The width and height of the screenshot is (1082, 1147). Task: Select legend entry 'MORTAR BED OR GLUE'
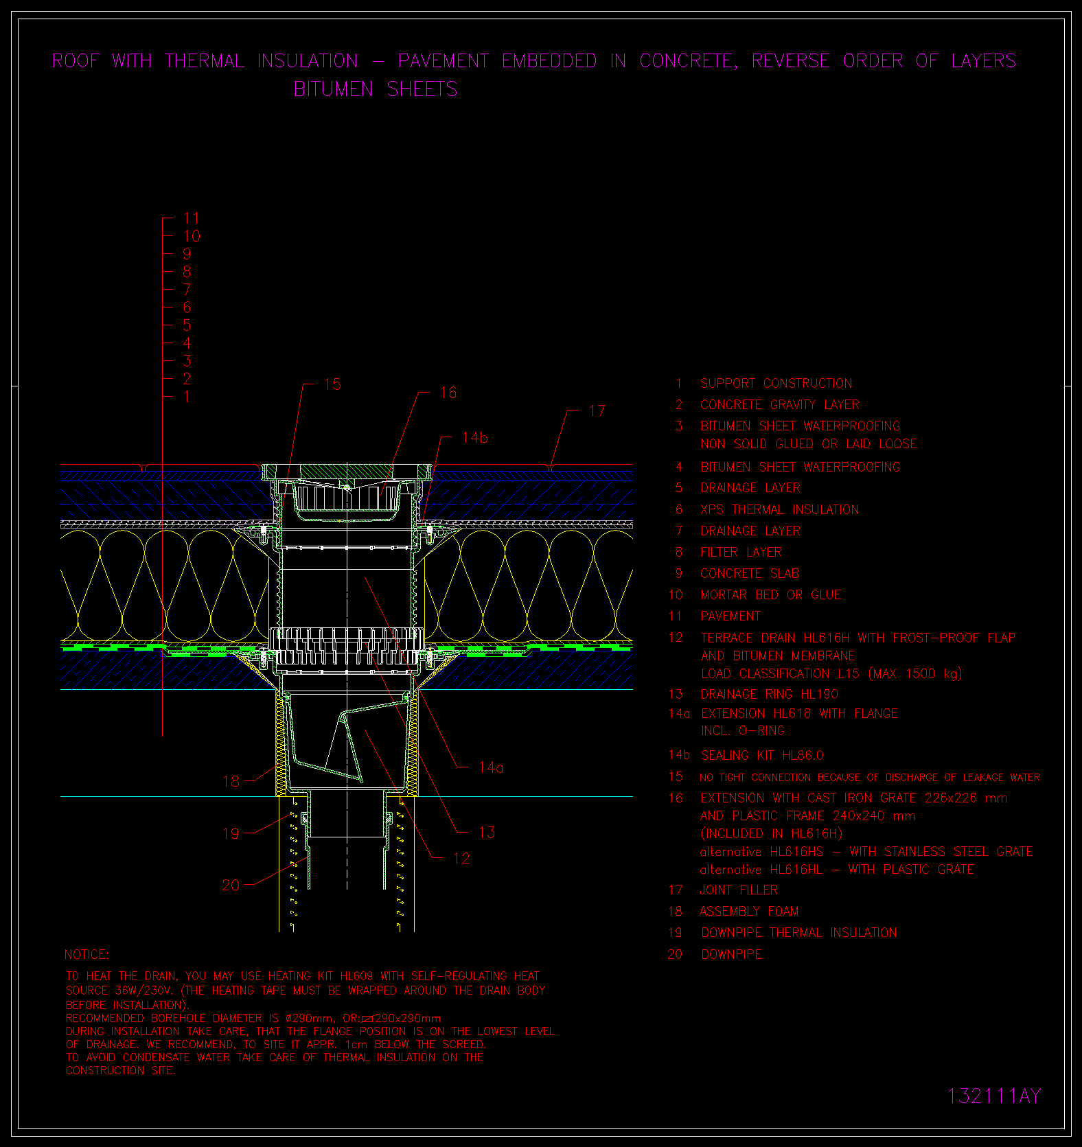click(x=770, y=594)
